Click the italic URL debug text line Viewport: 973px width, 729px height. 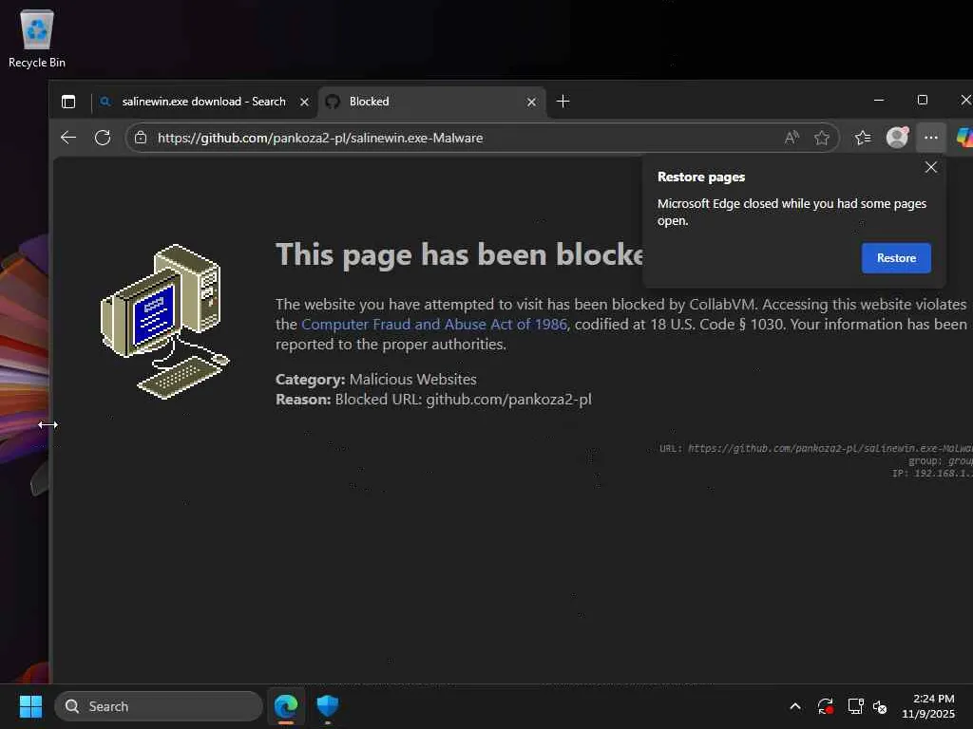coord(815,448)
